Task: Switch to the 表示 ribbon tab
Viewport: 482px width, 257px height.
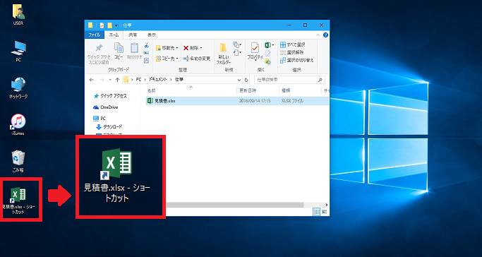Action: click(152, 35)
